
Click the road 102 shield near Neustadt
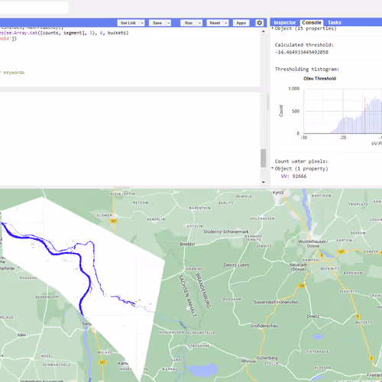tap(301, 286)
